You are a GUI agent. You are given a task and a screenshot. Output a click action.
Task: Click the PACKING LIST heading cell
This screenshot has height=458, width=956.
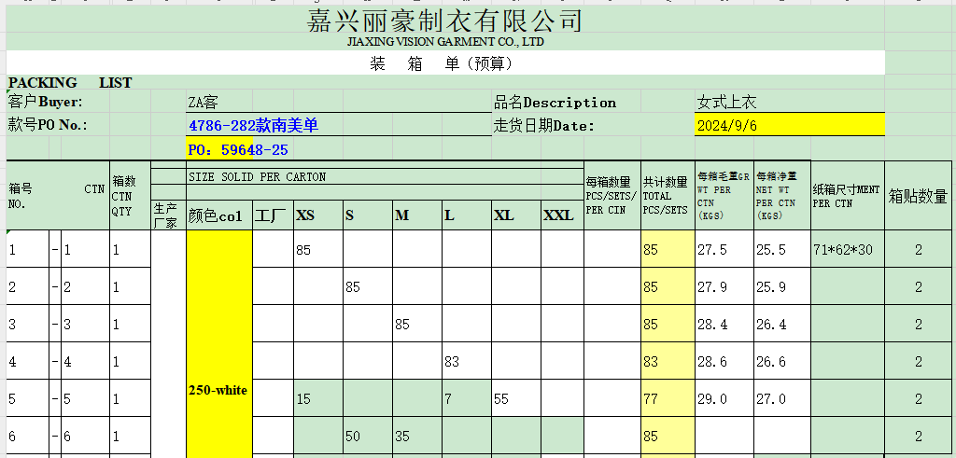[70, 83]
